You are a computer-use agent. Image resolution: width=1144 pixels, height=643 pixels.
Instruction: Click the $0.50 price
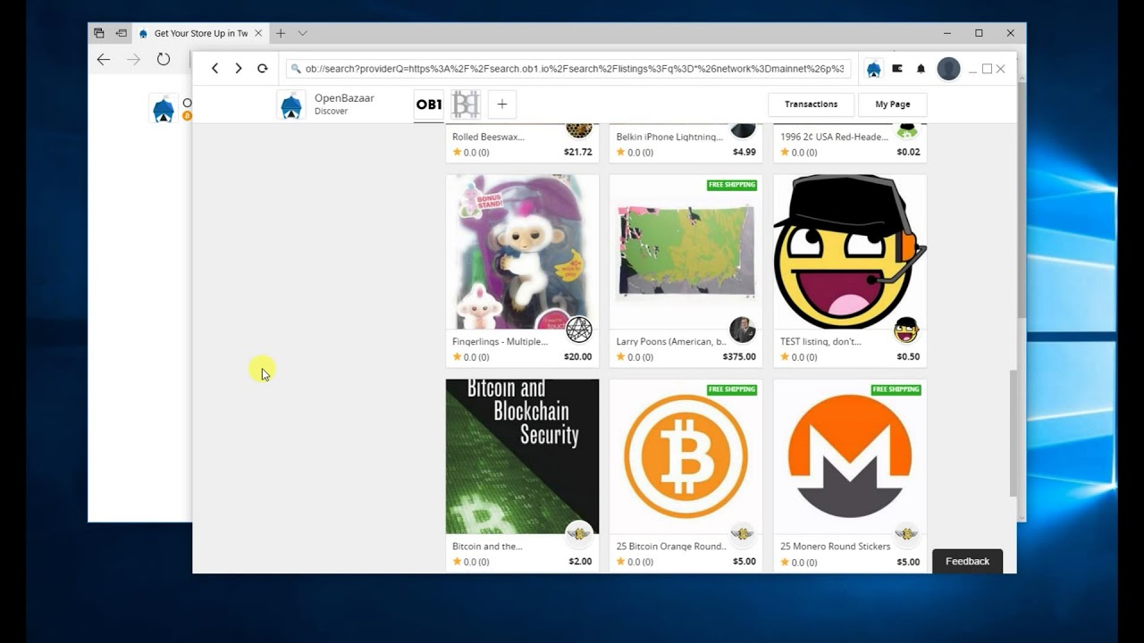908,356
